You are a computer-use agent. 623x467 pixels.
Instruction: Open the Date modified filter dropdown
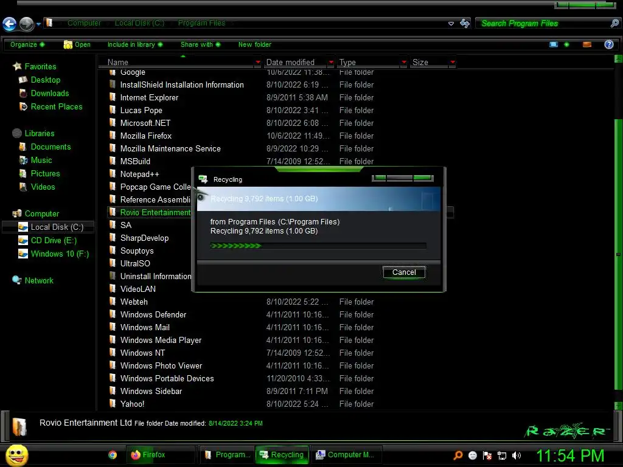point(331,63)
